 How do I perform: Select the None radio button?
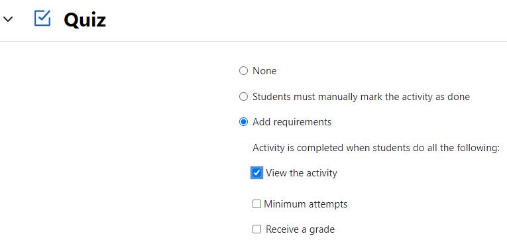point(243,71)
